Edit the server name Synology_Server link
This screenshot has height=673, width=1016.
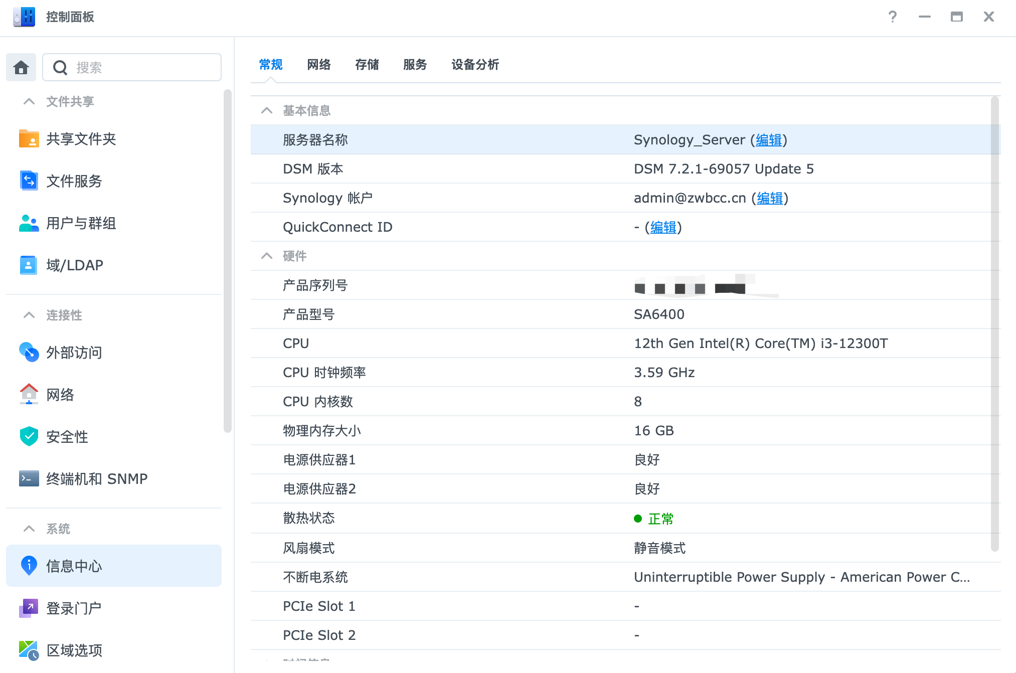(x=769, y=140)
